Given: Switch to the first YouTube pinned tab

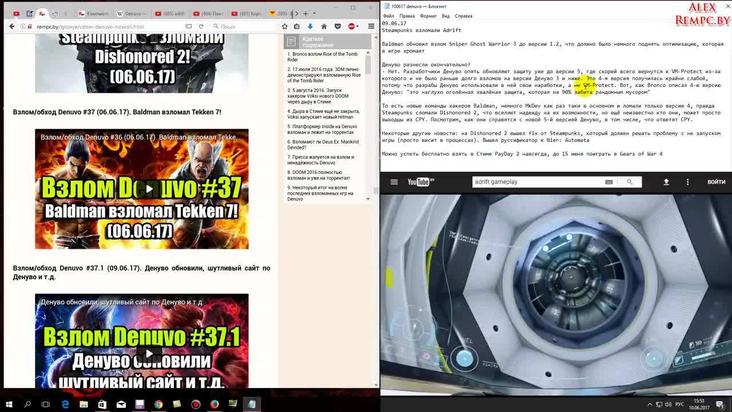Looking at the screenshot, I should [16, 13].
